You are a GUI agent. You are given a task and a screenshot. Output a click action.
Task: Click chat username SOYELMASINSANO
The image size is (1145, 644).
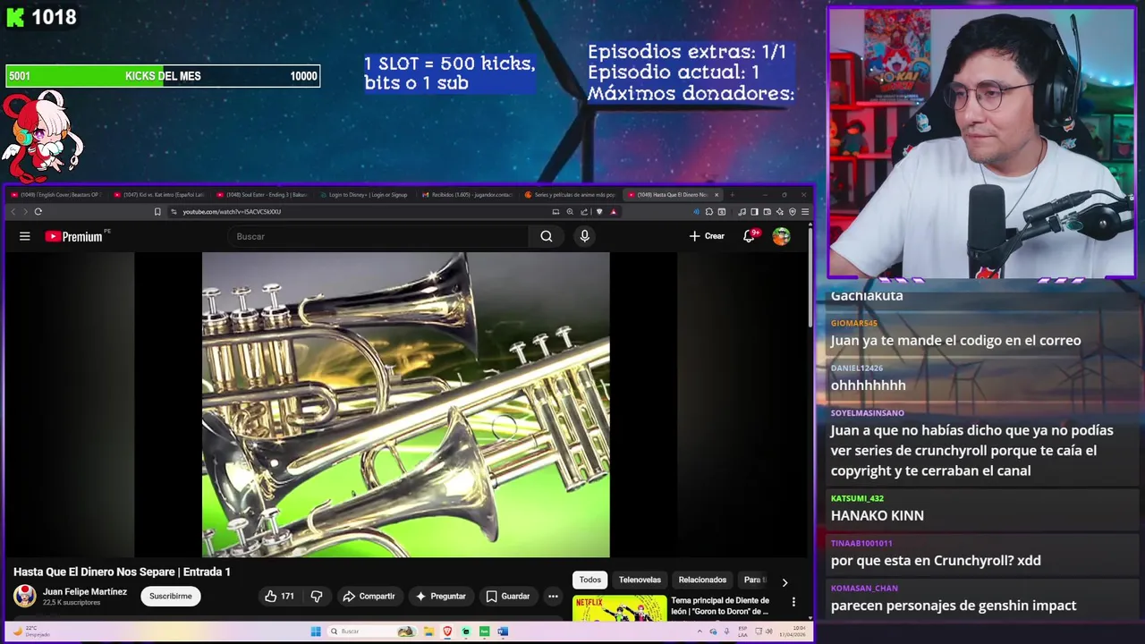coord(867,413)
